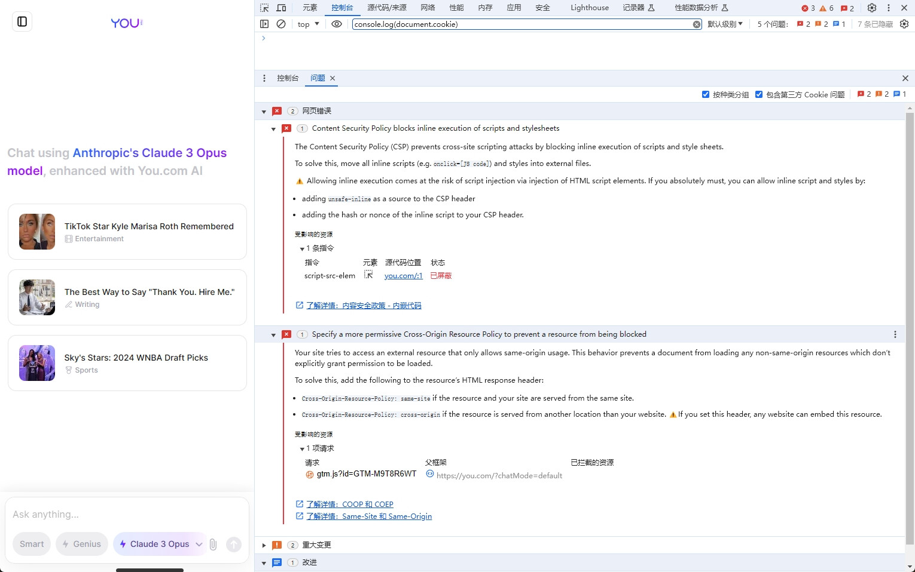Open the top context dropdown

[308, 24]
